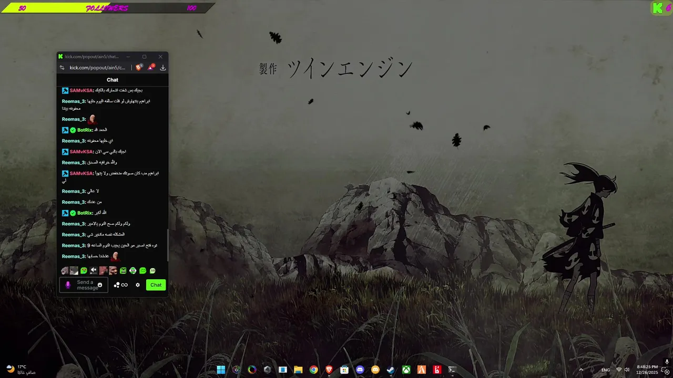The height and width of the screenshot is (378, 673).
Task: Open the Windows Start menu
Action: click(221, 370)
